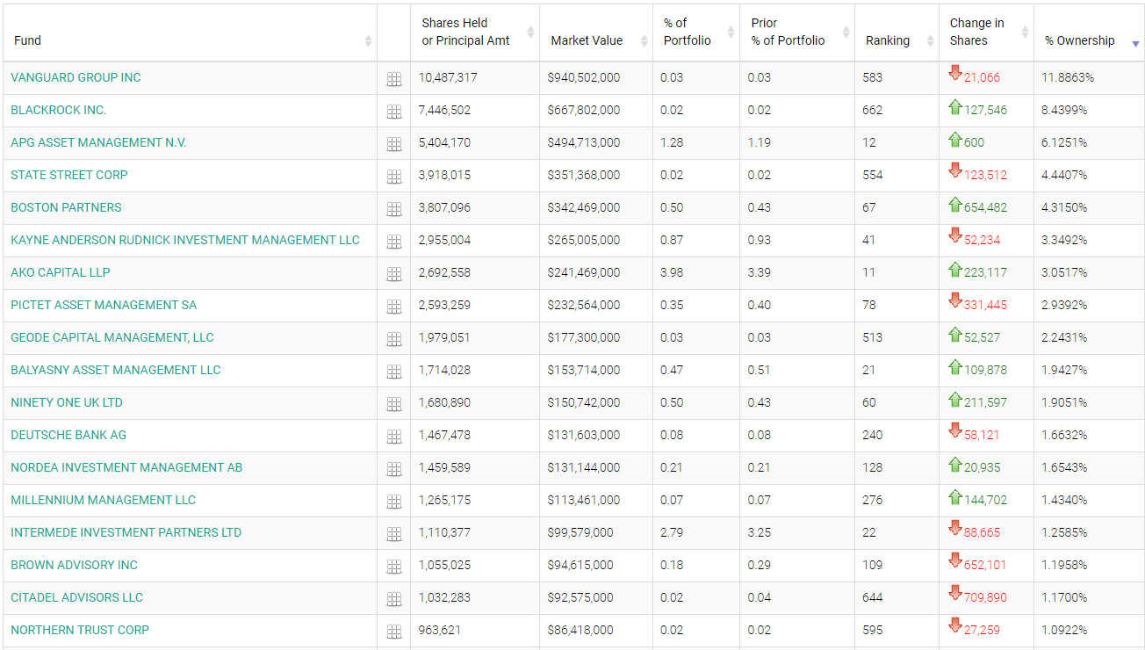Select ownership value 11.8863%
The image size is (1145, 650).
click(1068, 77)
